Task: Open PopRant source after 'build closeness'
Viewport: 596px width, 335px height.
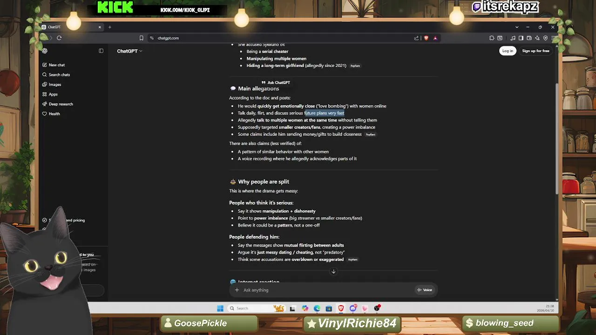Action: click(371, 134)
